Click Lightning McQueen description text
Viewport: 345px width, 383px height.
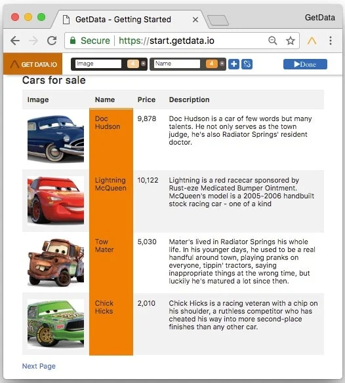click(x=241, y=192)
